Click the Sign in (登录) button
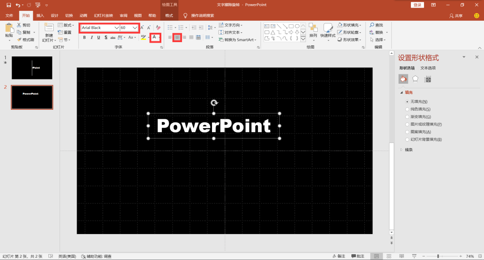484x260 pixels. tap(417, 5)
